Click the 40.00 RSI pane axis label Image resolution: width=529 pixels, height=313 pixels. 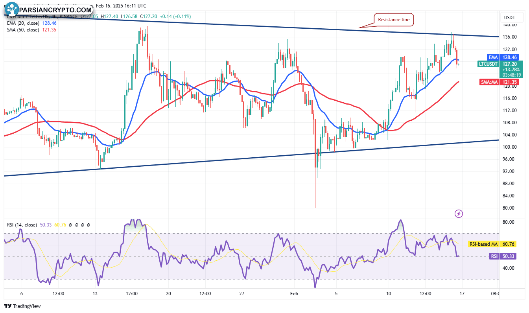pos(509,268)
